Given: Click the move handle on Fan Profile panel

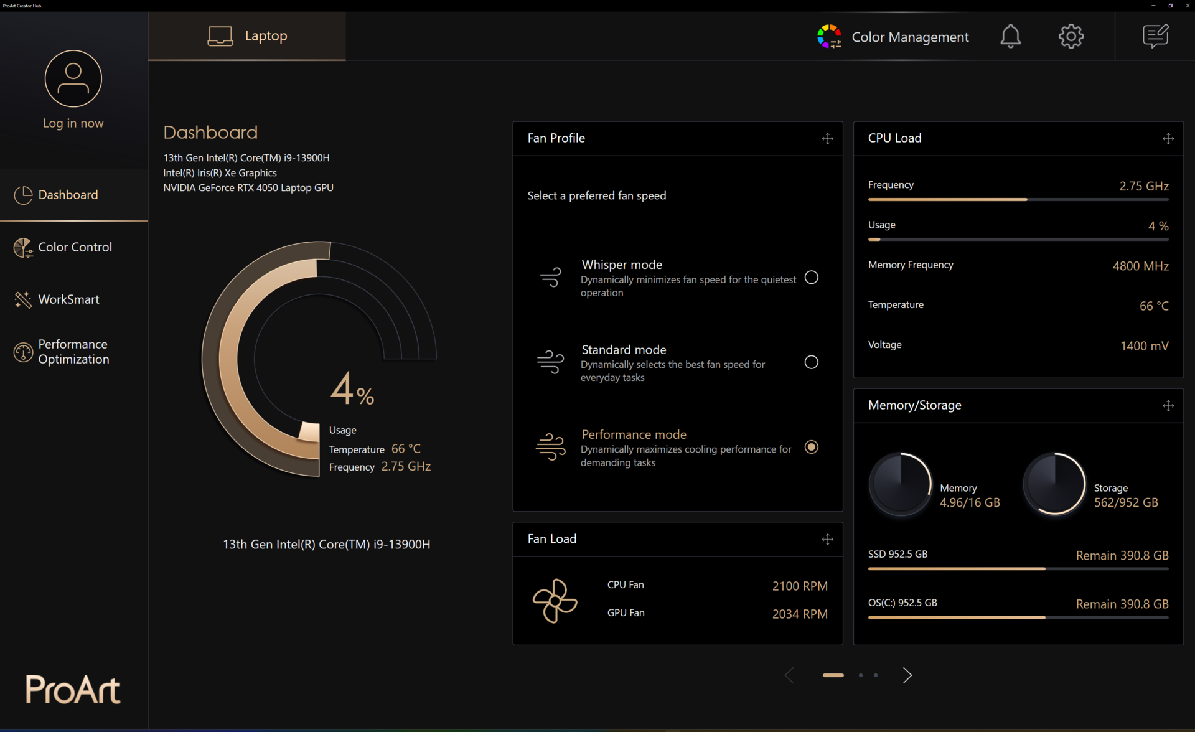Looking at the screenshot, I should tap(827, 138).
